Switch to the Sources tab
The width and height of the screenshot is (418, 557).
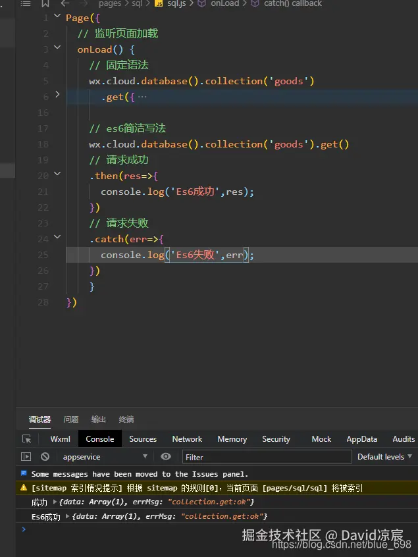pos(143,439)
